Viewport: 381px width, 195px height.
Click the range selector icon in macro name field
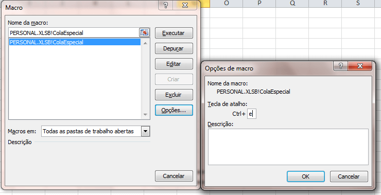[144, 32]
